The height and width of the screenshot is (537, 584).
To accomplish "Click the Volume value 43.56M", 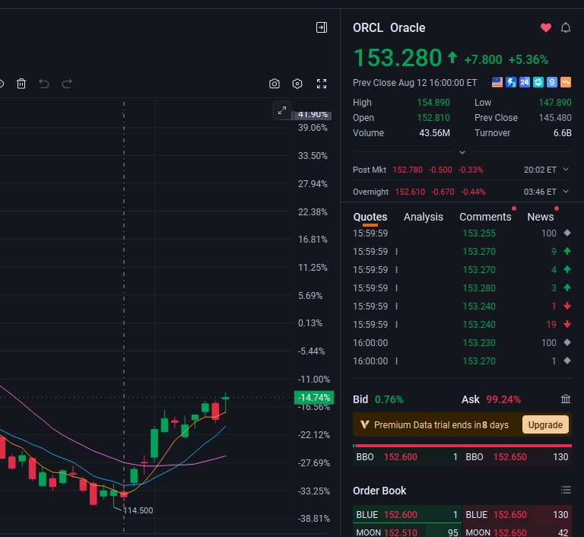I will click(x=434, y=133).
